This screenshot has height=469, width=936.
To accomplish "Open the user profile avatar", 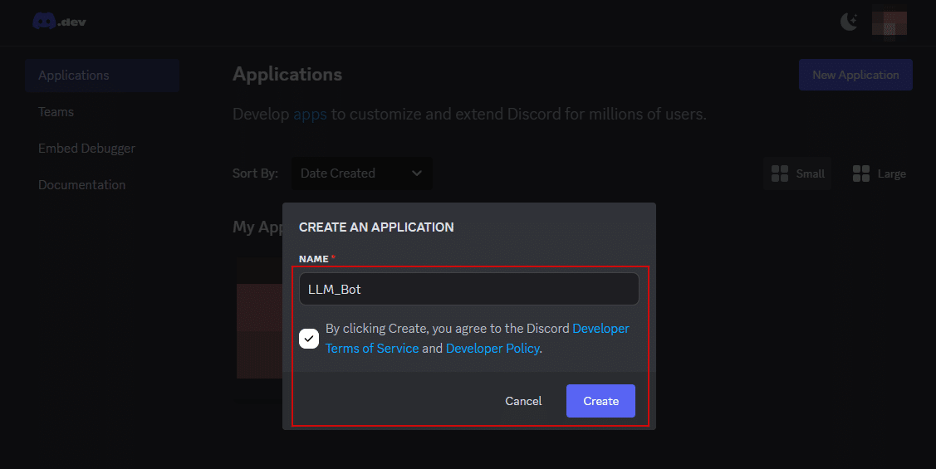I will (x=889, y=22).
